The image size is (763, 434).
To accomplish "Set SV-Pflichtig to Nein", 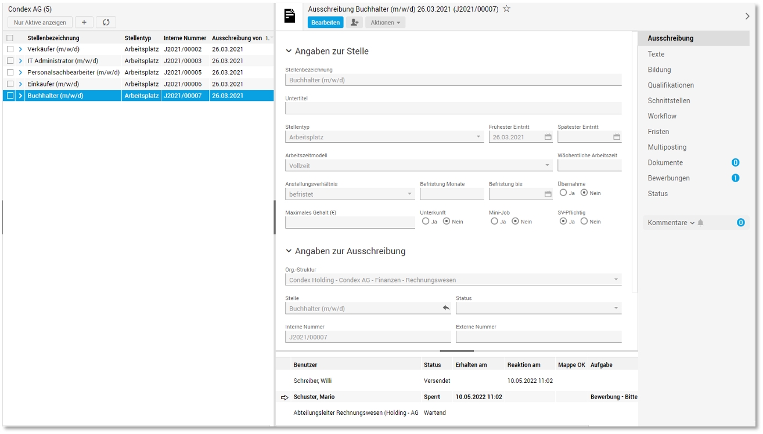I will click(584, 221).
